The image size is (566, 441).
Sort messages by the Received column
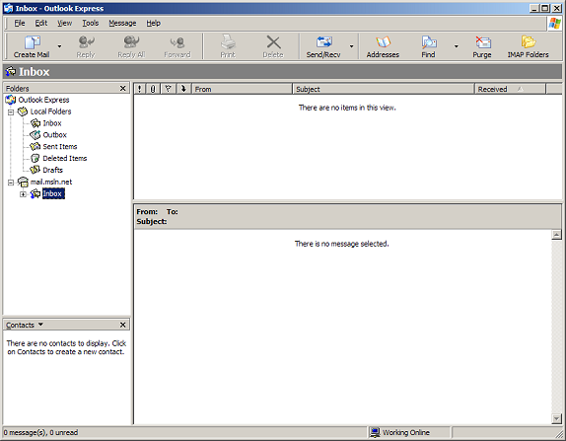click(x=510, y=89)
